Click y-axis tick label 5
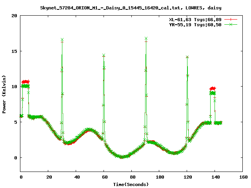 click(x=16, y=122)
